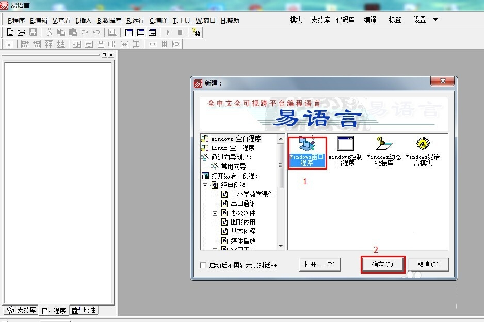Click the 打开...(P) button
The image size is (484, 322).
pos(319,264)
